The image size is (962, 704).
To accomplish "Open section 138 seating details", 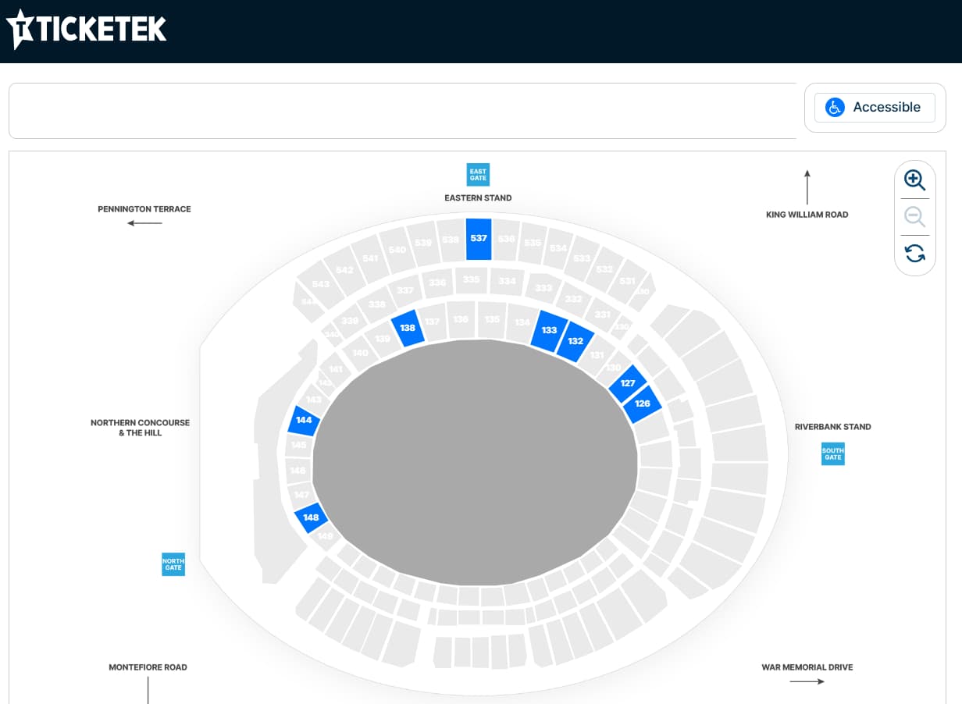I will click(408, 328).
